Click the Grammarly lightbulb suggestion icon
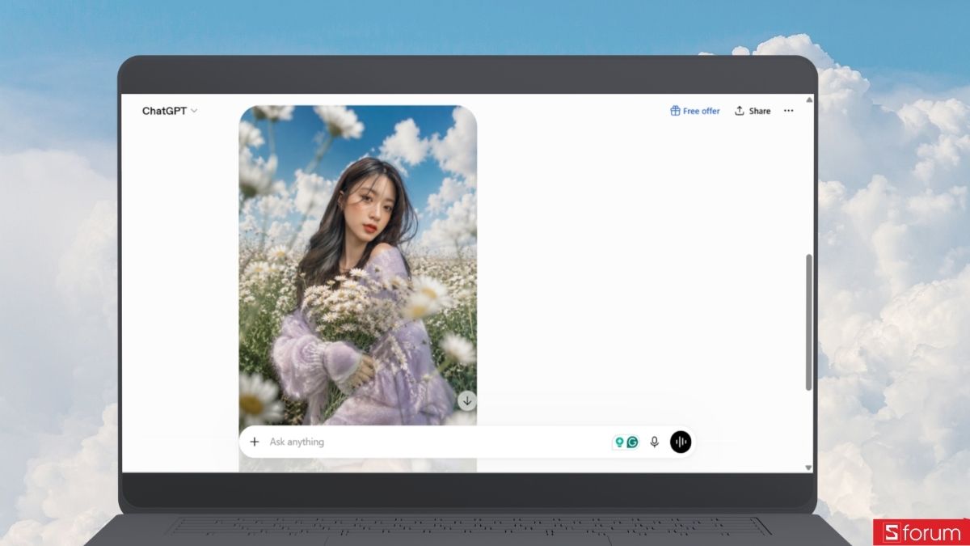970x546 pixels. point(619,442)
